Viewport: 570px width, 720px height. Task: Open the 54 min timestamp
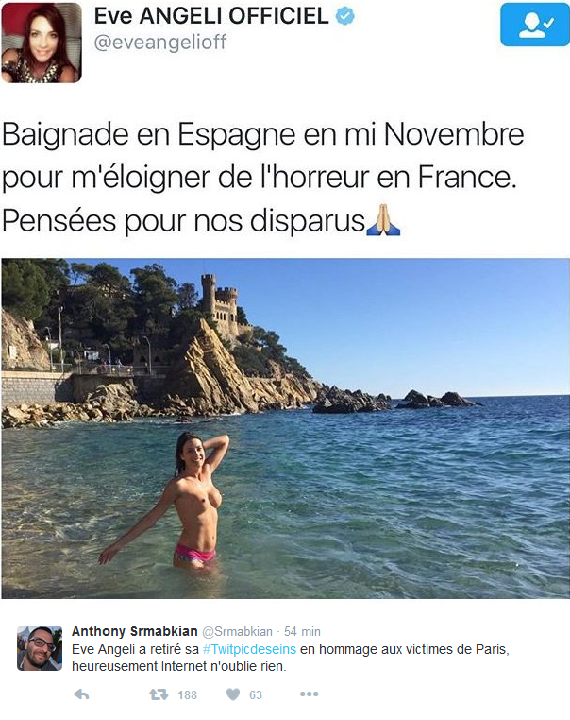(302, 632)
